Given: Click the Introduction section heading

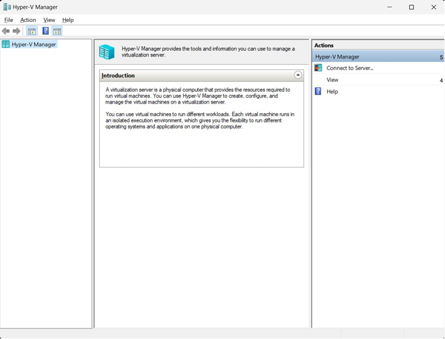Looking at the screenshot, I should (118, 76).
